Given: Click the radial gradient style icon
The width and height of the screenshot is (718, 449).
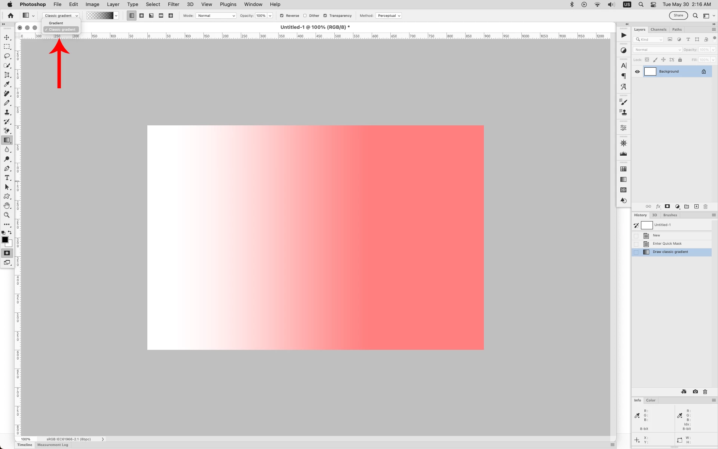Looking at the screenshot, I should pos(142,16).
